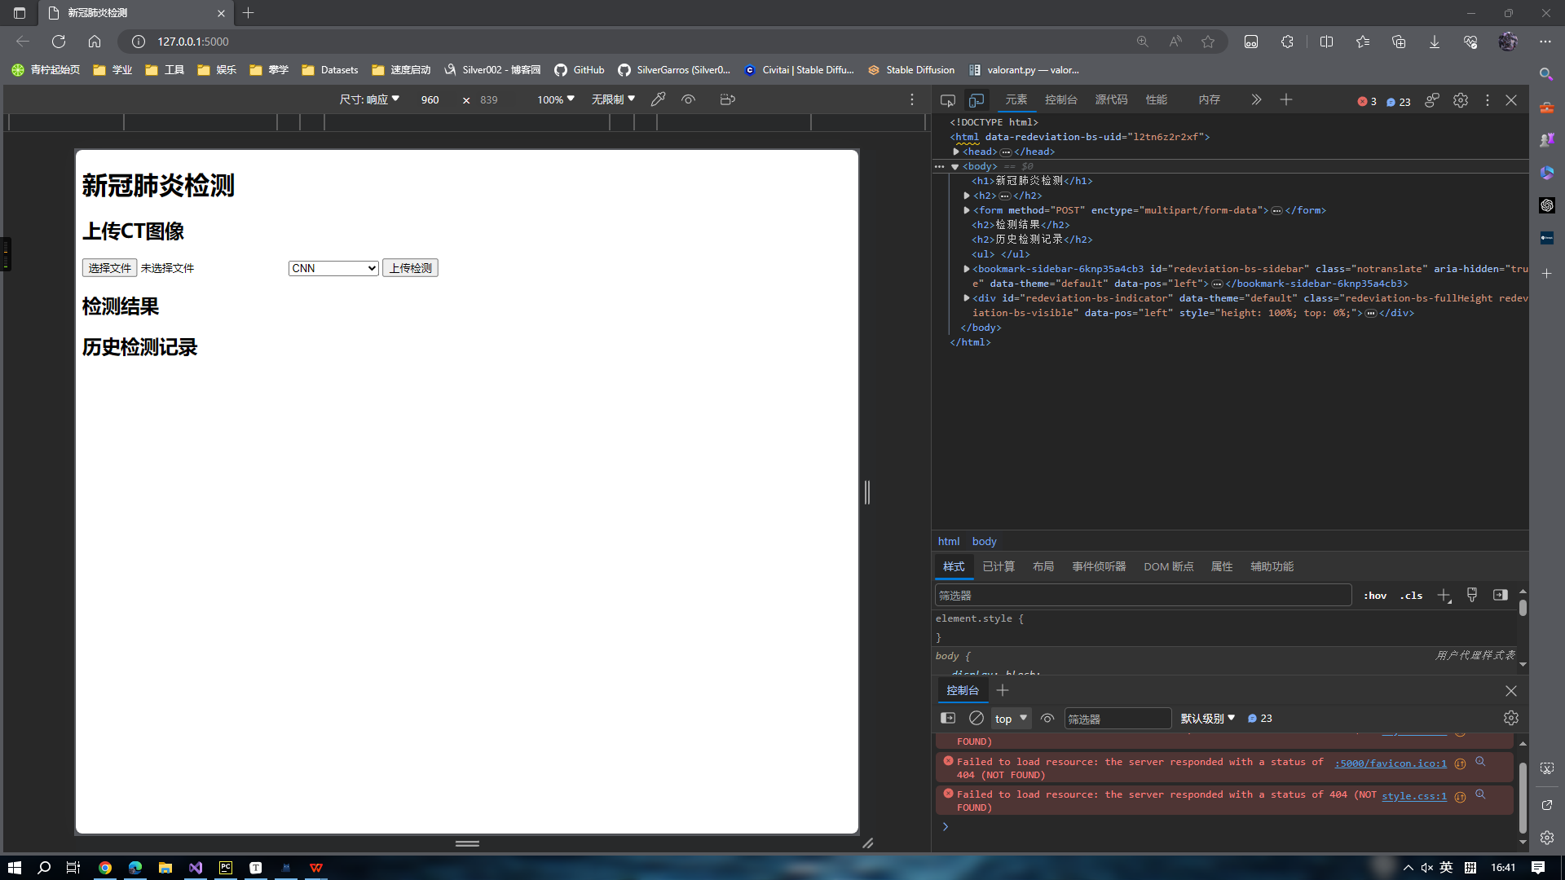The height and width of the screenshot is (880, 1565).
Task: Click the 上传检测 upload button
Action: (x=410, y=267)
